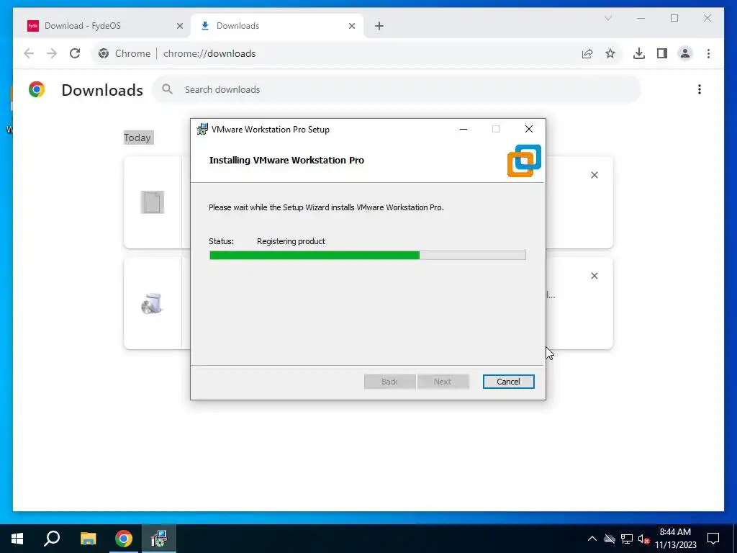737x553 pixels.
Task: Open Chrome profile avatar menu
Action: click(685, 53)
